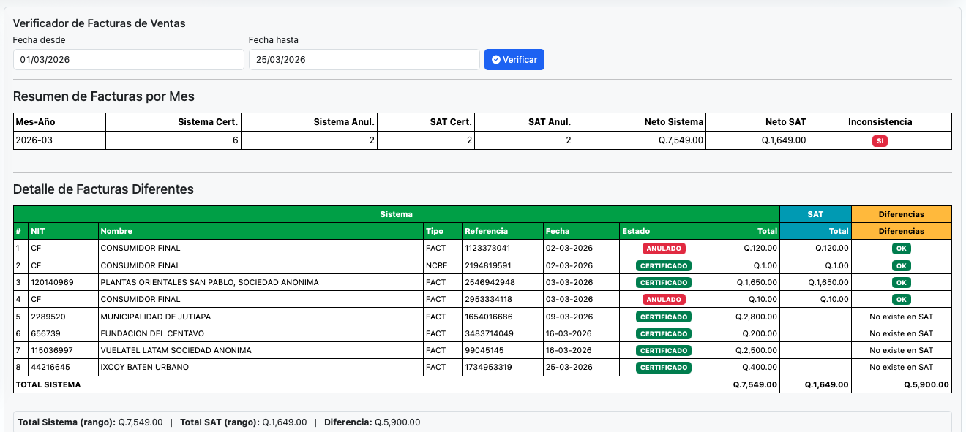The image size is (966, 432).
Task: Click CERTIFICADO badge for Ixcoy Baten Urbano
Action: tap(664, 368)
